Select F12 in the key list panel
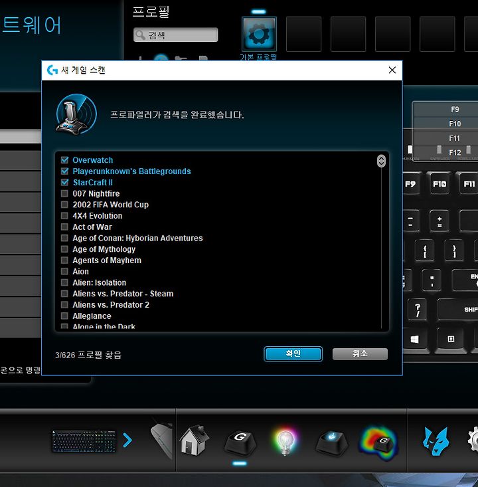This screenshot has height=487, width=478. click(x=445, y=153)
